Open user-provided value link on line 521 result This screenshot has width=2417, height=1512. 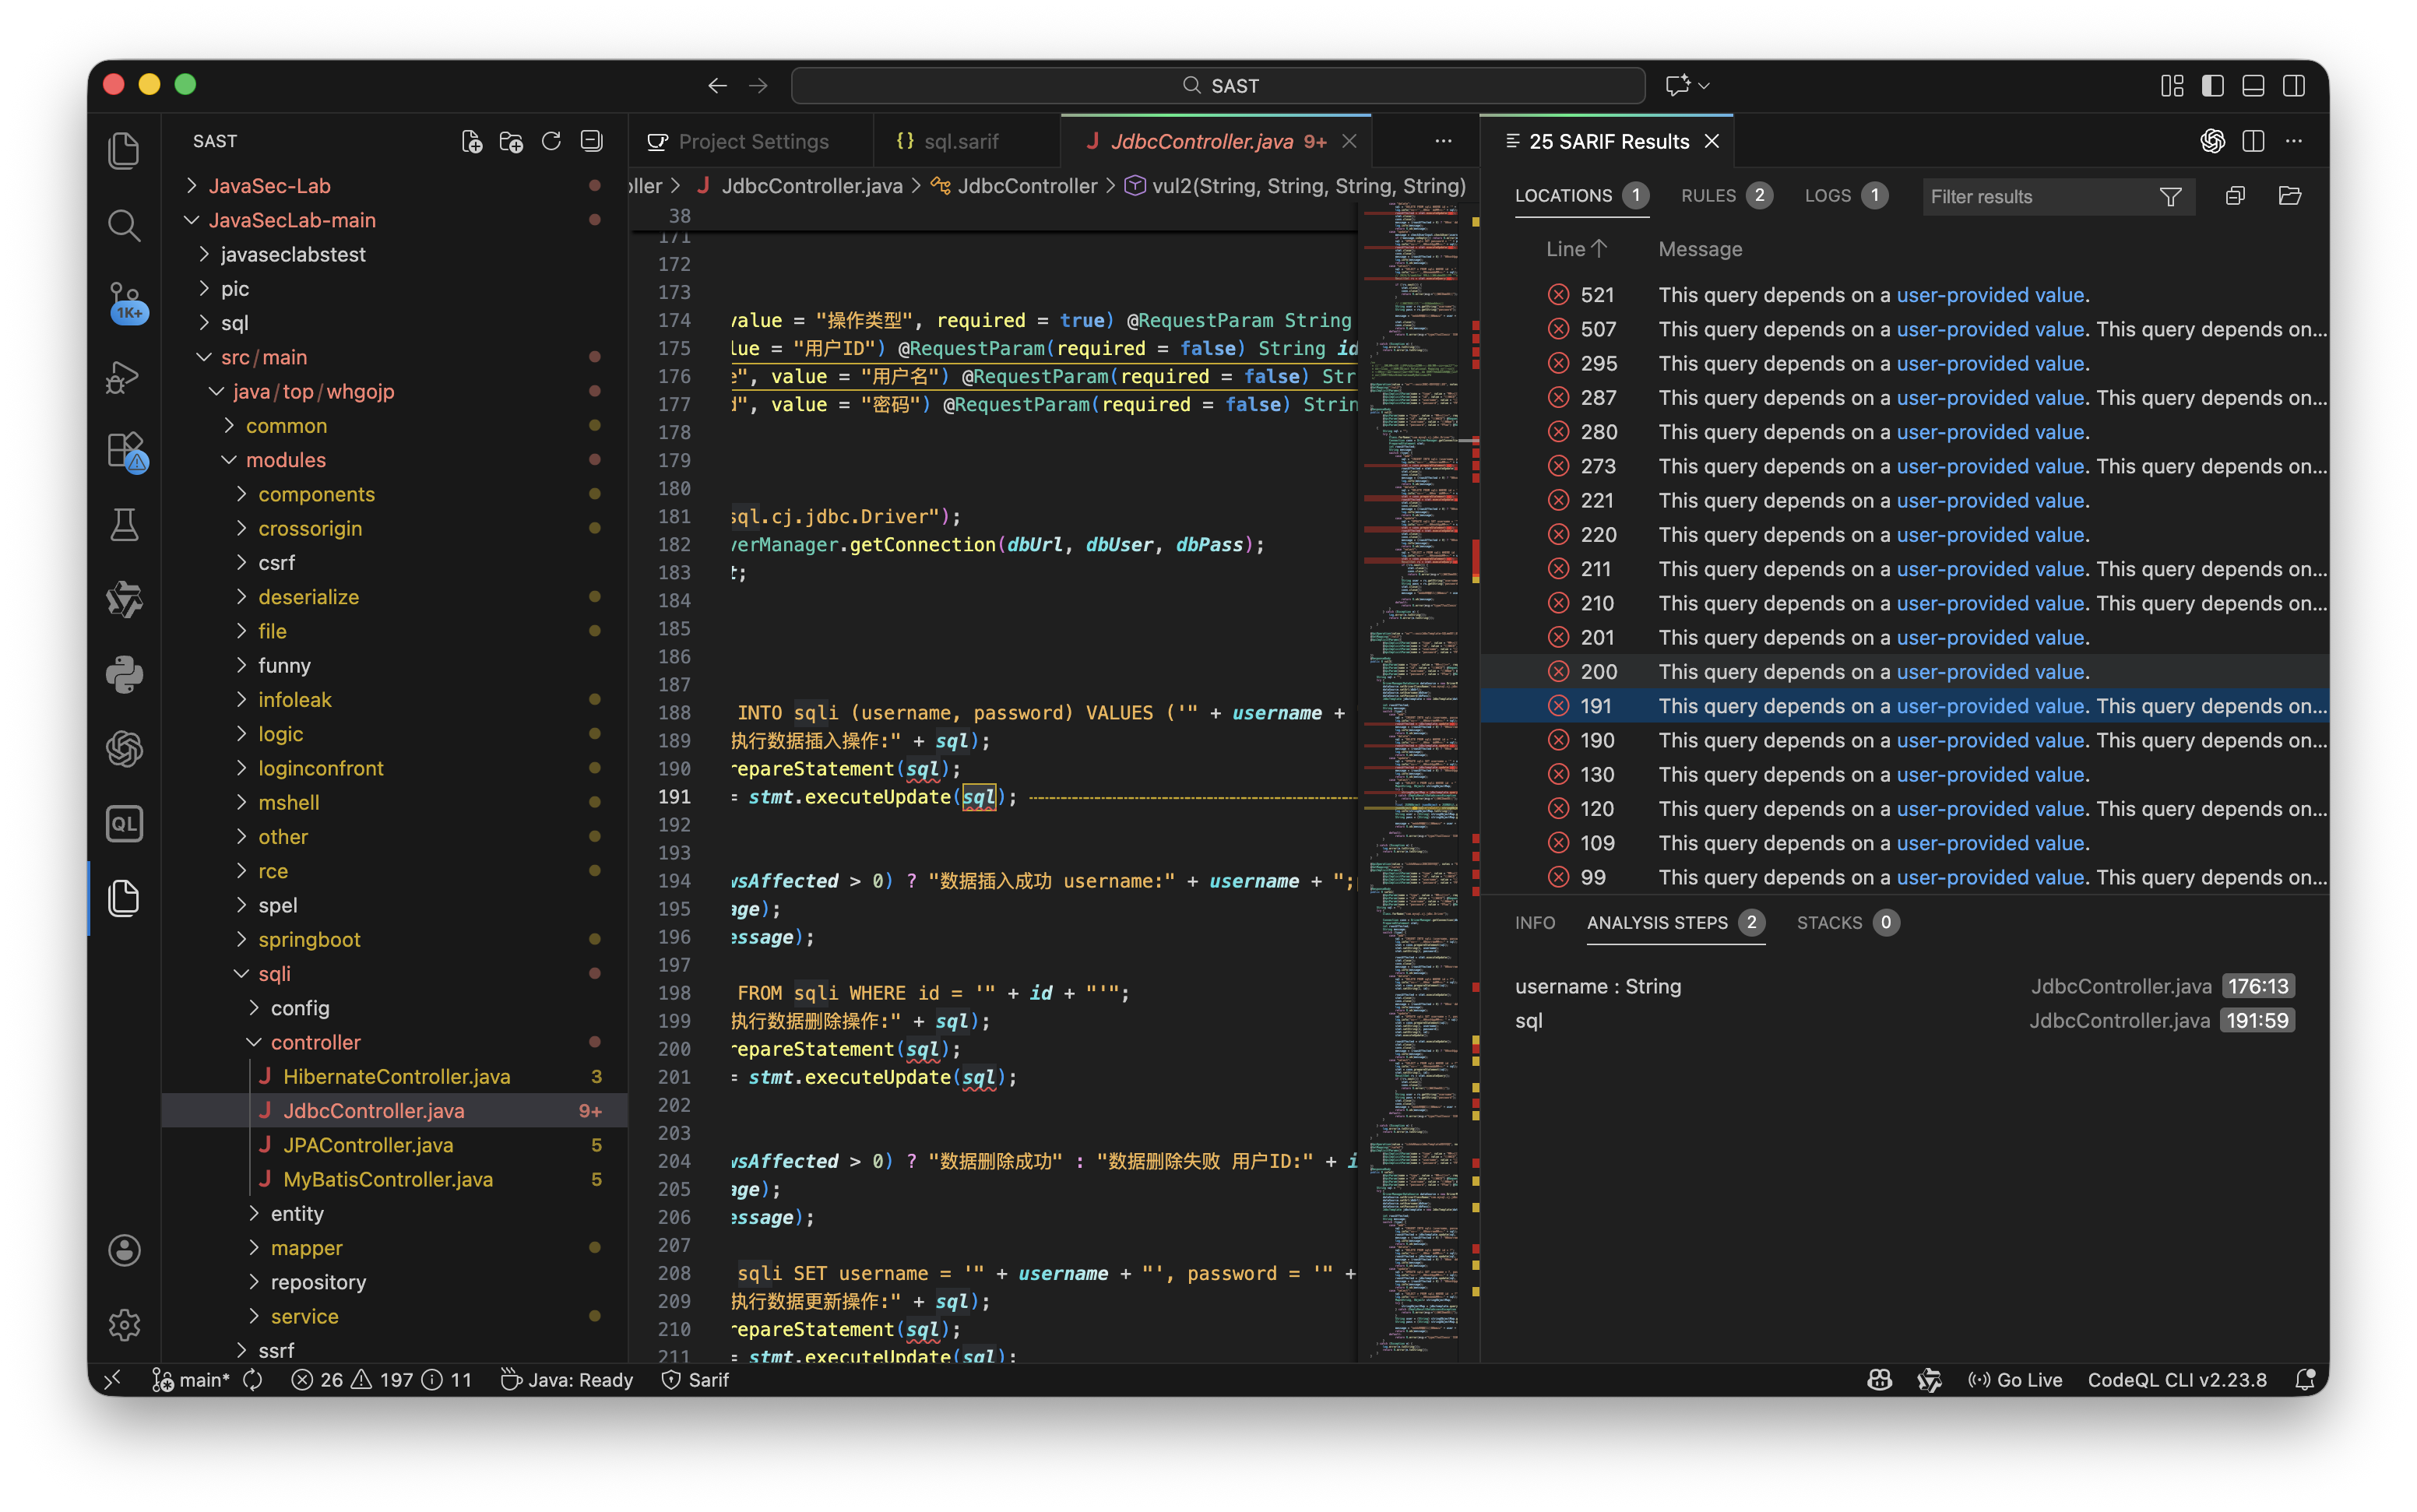point(1990,295)
